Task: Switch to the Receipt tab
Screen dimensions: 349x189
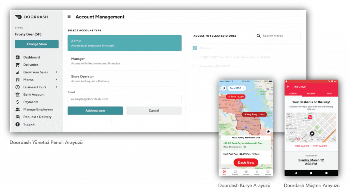Action: pos(311,93)
